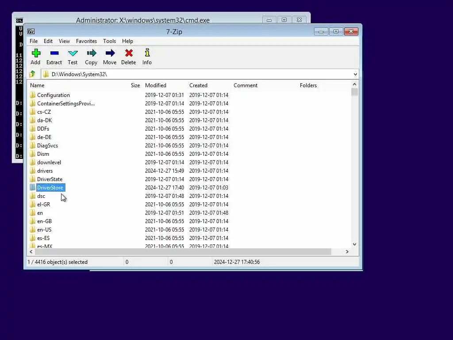Image resolution: width=453 pixels, height=340 pixels.
Task: Click status bar '1 / 4416 object(s) selected'
Action: (x=58, y=262)
